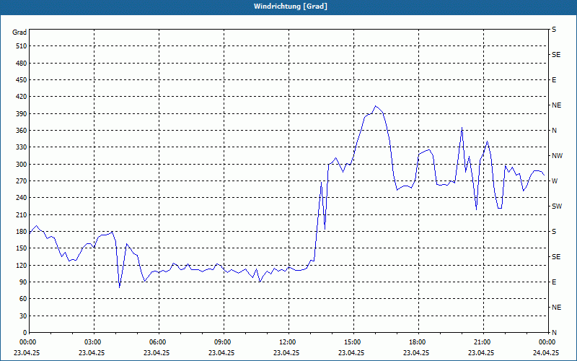Click the NE compass label aligned with 30
The image size is (577, 361).
pyautogui.click(x=556, y=308)
